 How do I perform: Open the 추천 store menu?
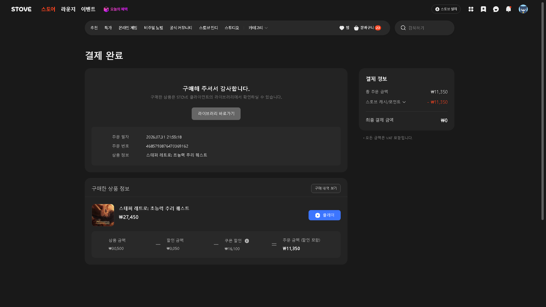(94, 28)
